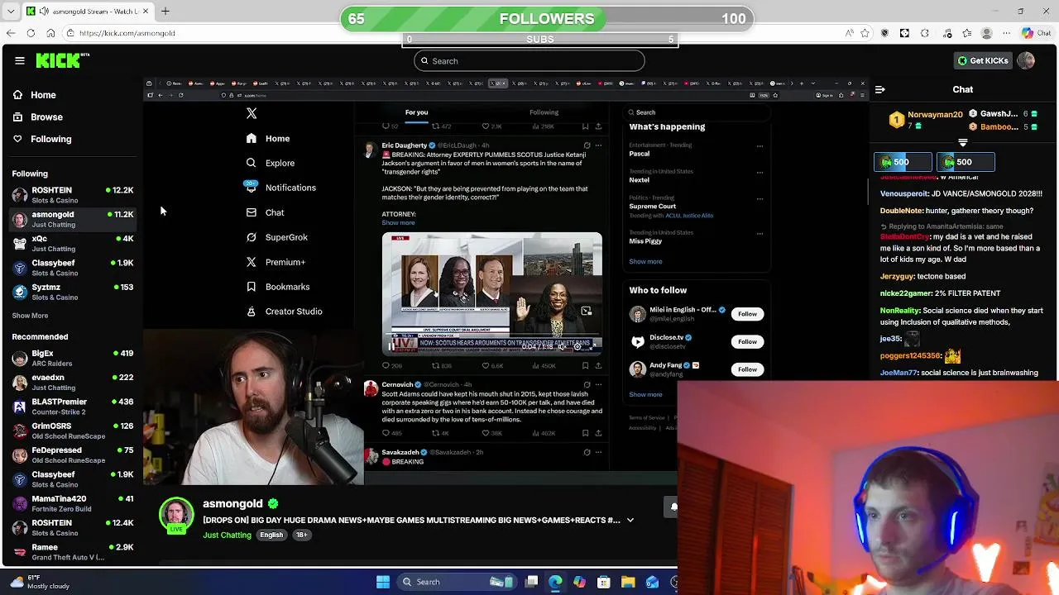Screen dimensions: 1059x595
Task: Follow Milei in English account
Action: [x=747, y=314]
